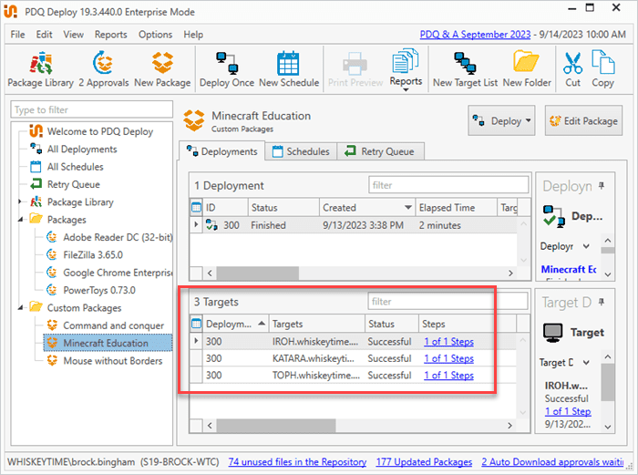
Task: Click the Edit Package button
Action: pyautogui.click(x=583, y=120)
